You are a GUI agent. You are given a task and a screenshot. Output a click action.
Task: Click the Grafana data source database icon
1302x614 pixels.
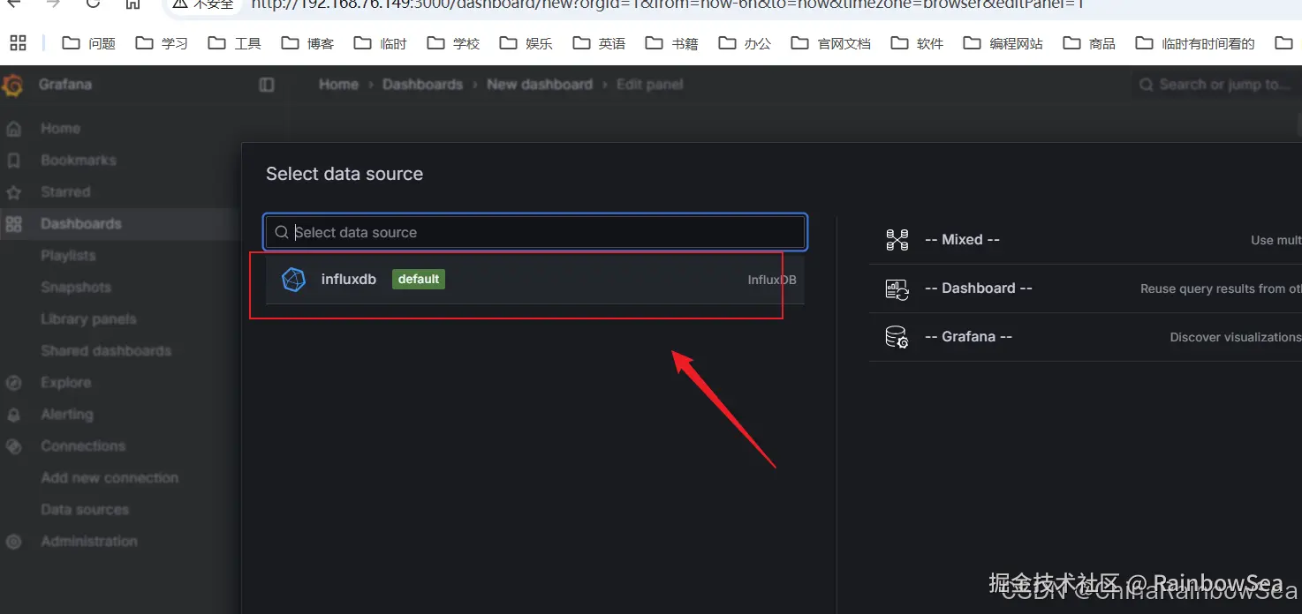897,337
